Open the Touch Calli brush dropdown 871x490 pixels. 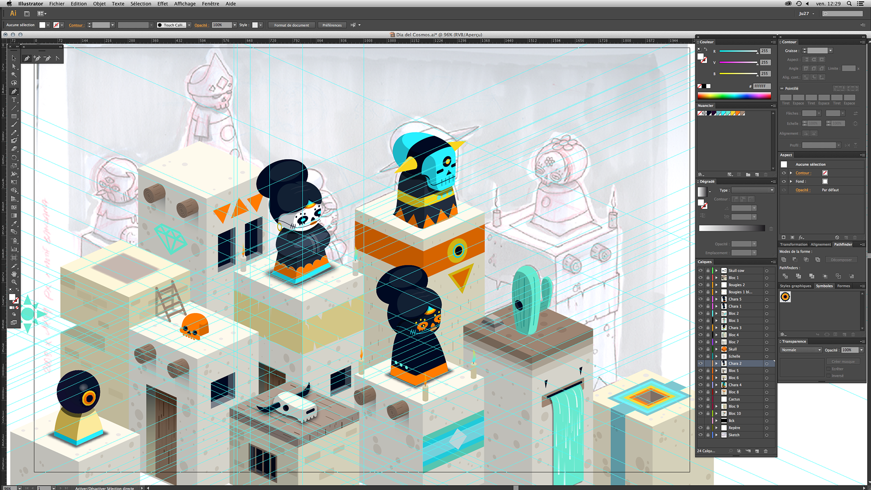189,25
